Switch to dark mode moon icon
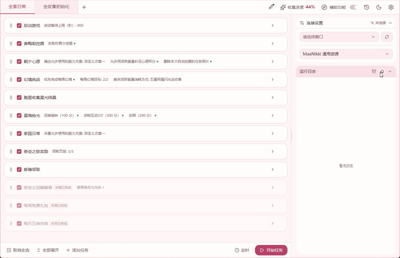This screenshot has height=258, width=400. [379, 7]
